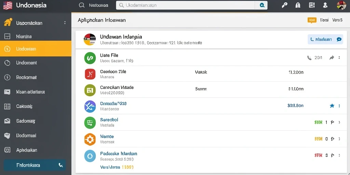Select Kean atlatiance in the sidebar

[30, 92]
